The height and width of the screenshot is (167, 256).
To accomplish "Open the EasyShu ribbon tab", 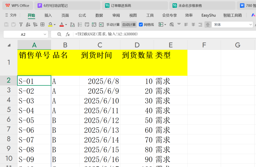I will pos(208,15).
